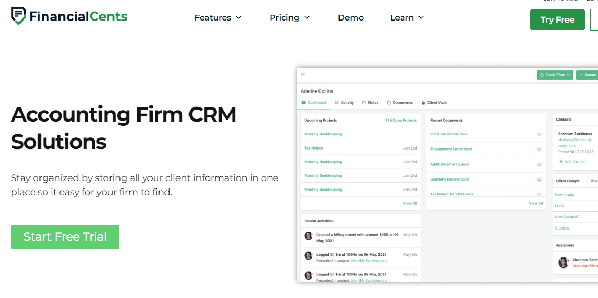Download Adult Documents.docx via cloud icon
This screenshot has height=298, width=598.
tap(539, 164)
